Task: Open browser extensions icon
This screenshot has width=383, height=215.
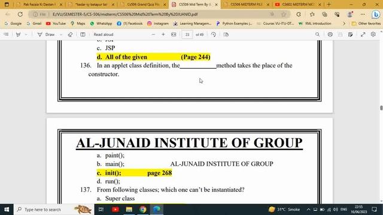Action: pos(299,14)
